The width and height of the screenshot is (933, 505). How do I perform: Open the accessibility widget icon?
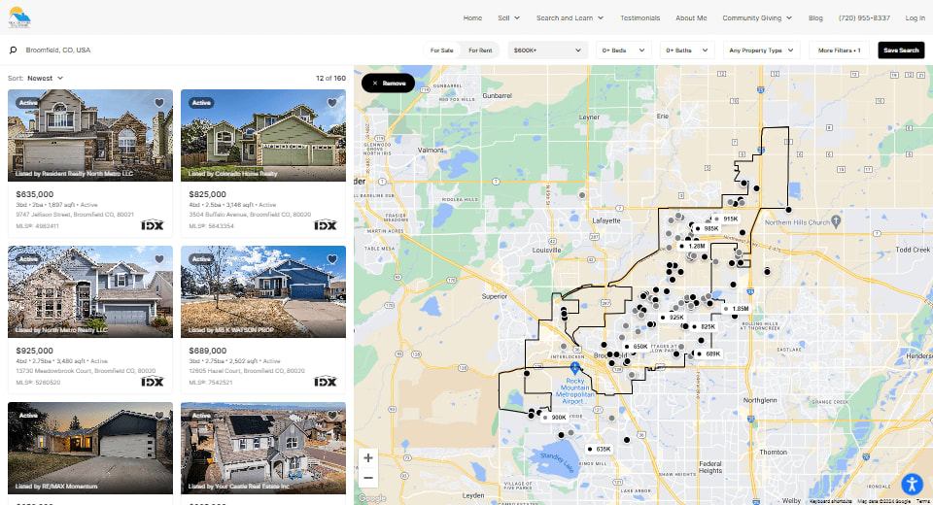(x=912, y=485)
